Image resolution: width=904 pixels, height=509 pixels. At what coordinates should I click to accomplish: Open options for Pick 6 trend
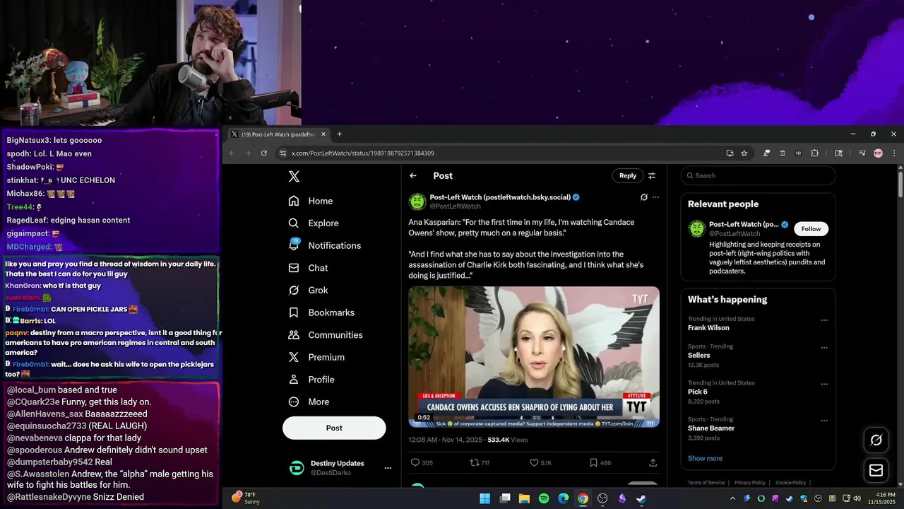[823, 384]
